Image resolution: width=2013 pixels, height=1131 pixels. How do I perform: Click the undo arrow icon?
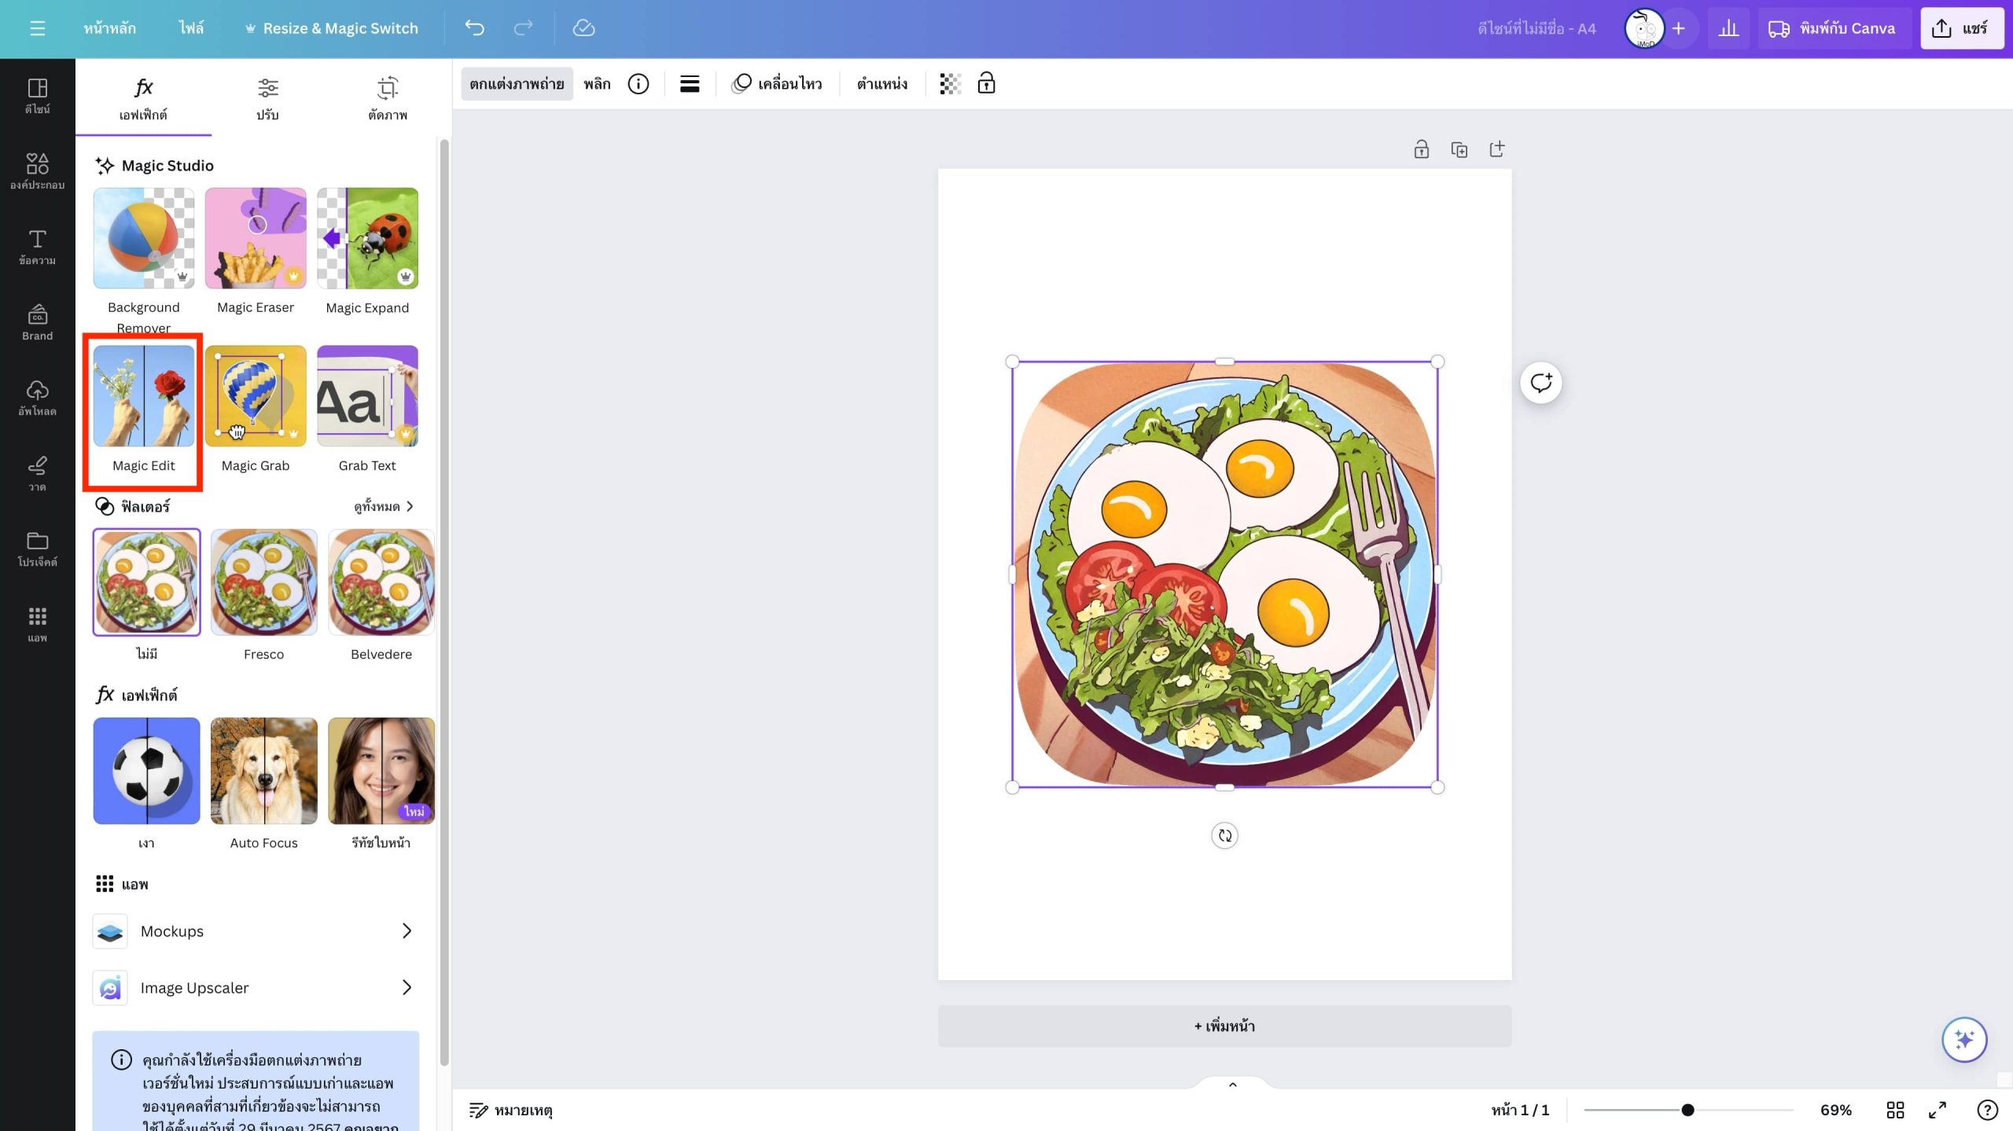tap(474, 28)
